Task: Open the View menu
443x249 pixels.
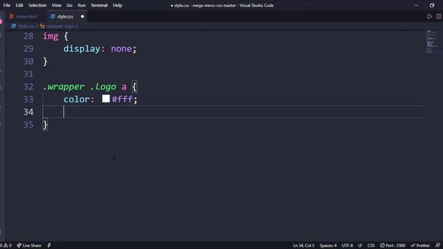Action: tap(57, 6)
